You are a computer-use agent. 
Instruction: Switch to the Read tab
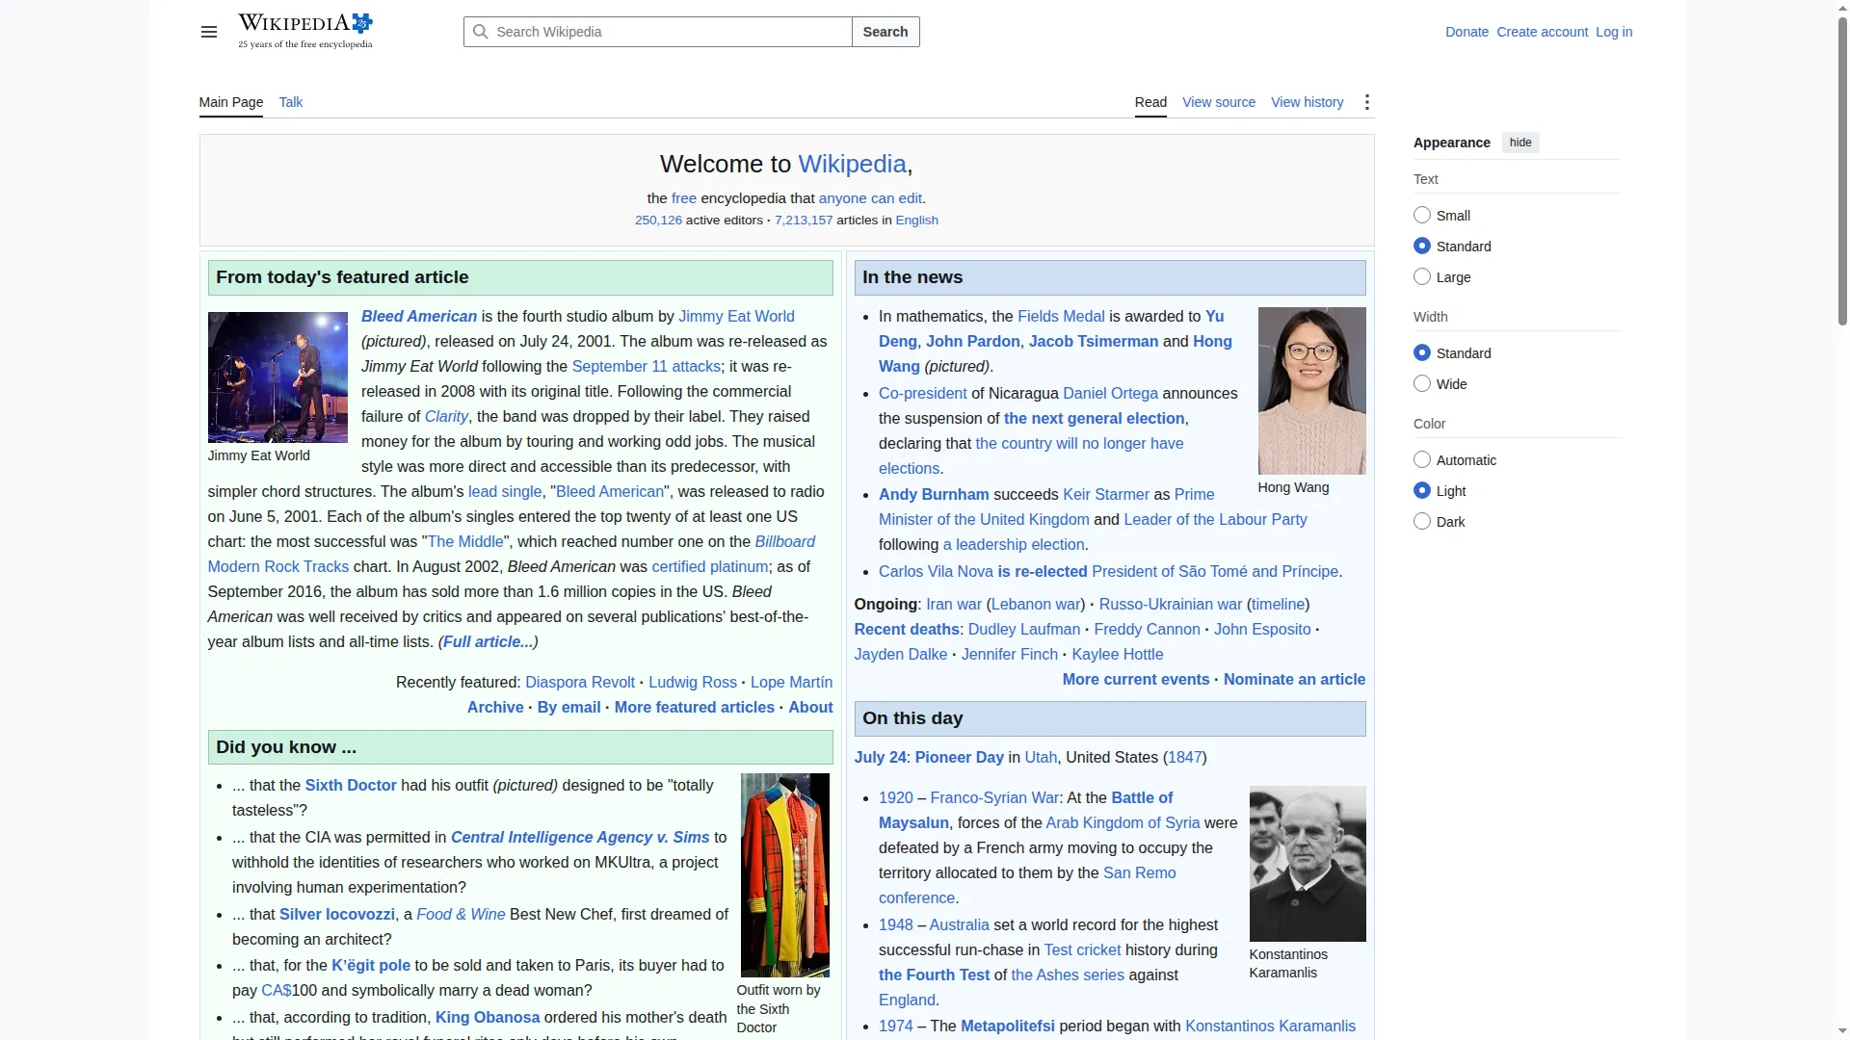pyautogui.click(x=1150, y=102)
